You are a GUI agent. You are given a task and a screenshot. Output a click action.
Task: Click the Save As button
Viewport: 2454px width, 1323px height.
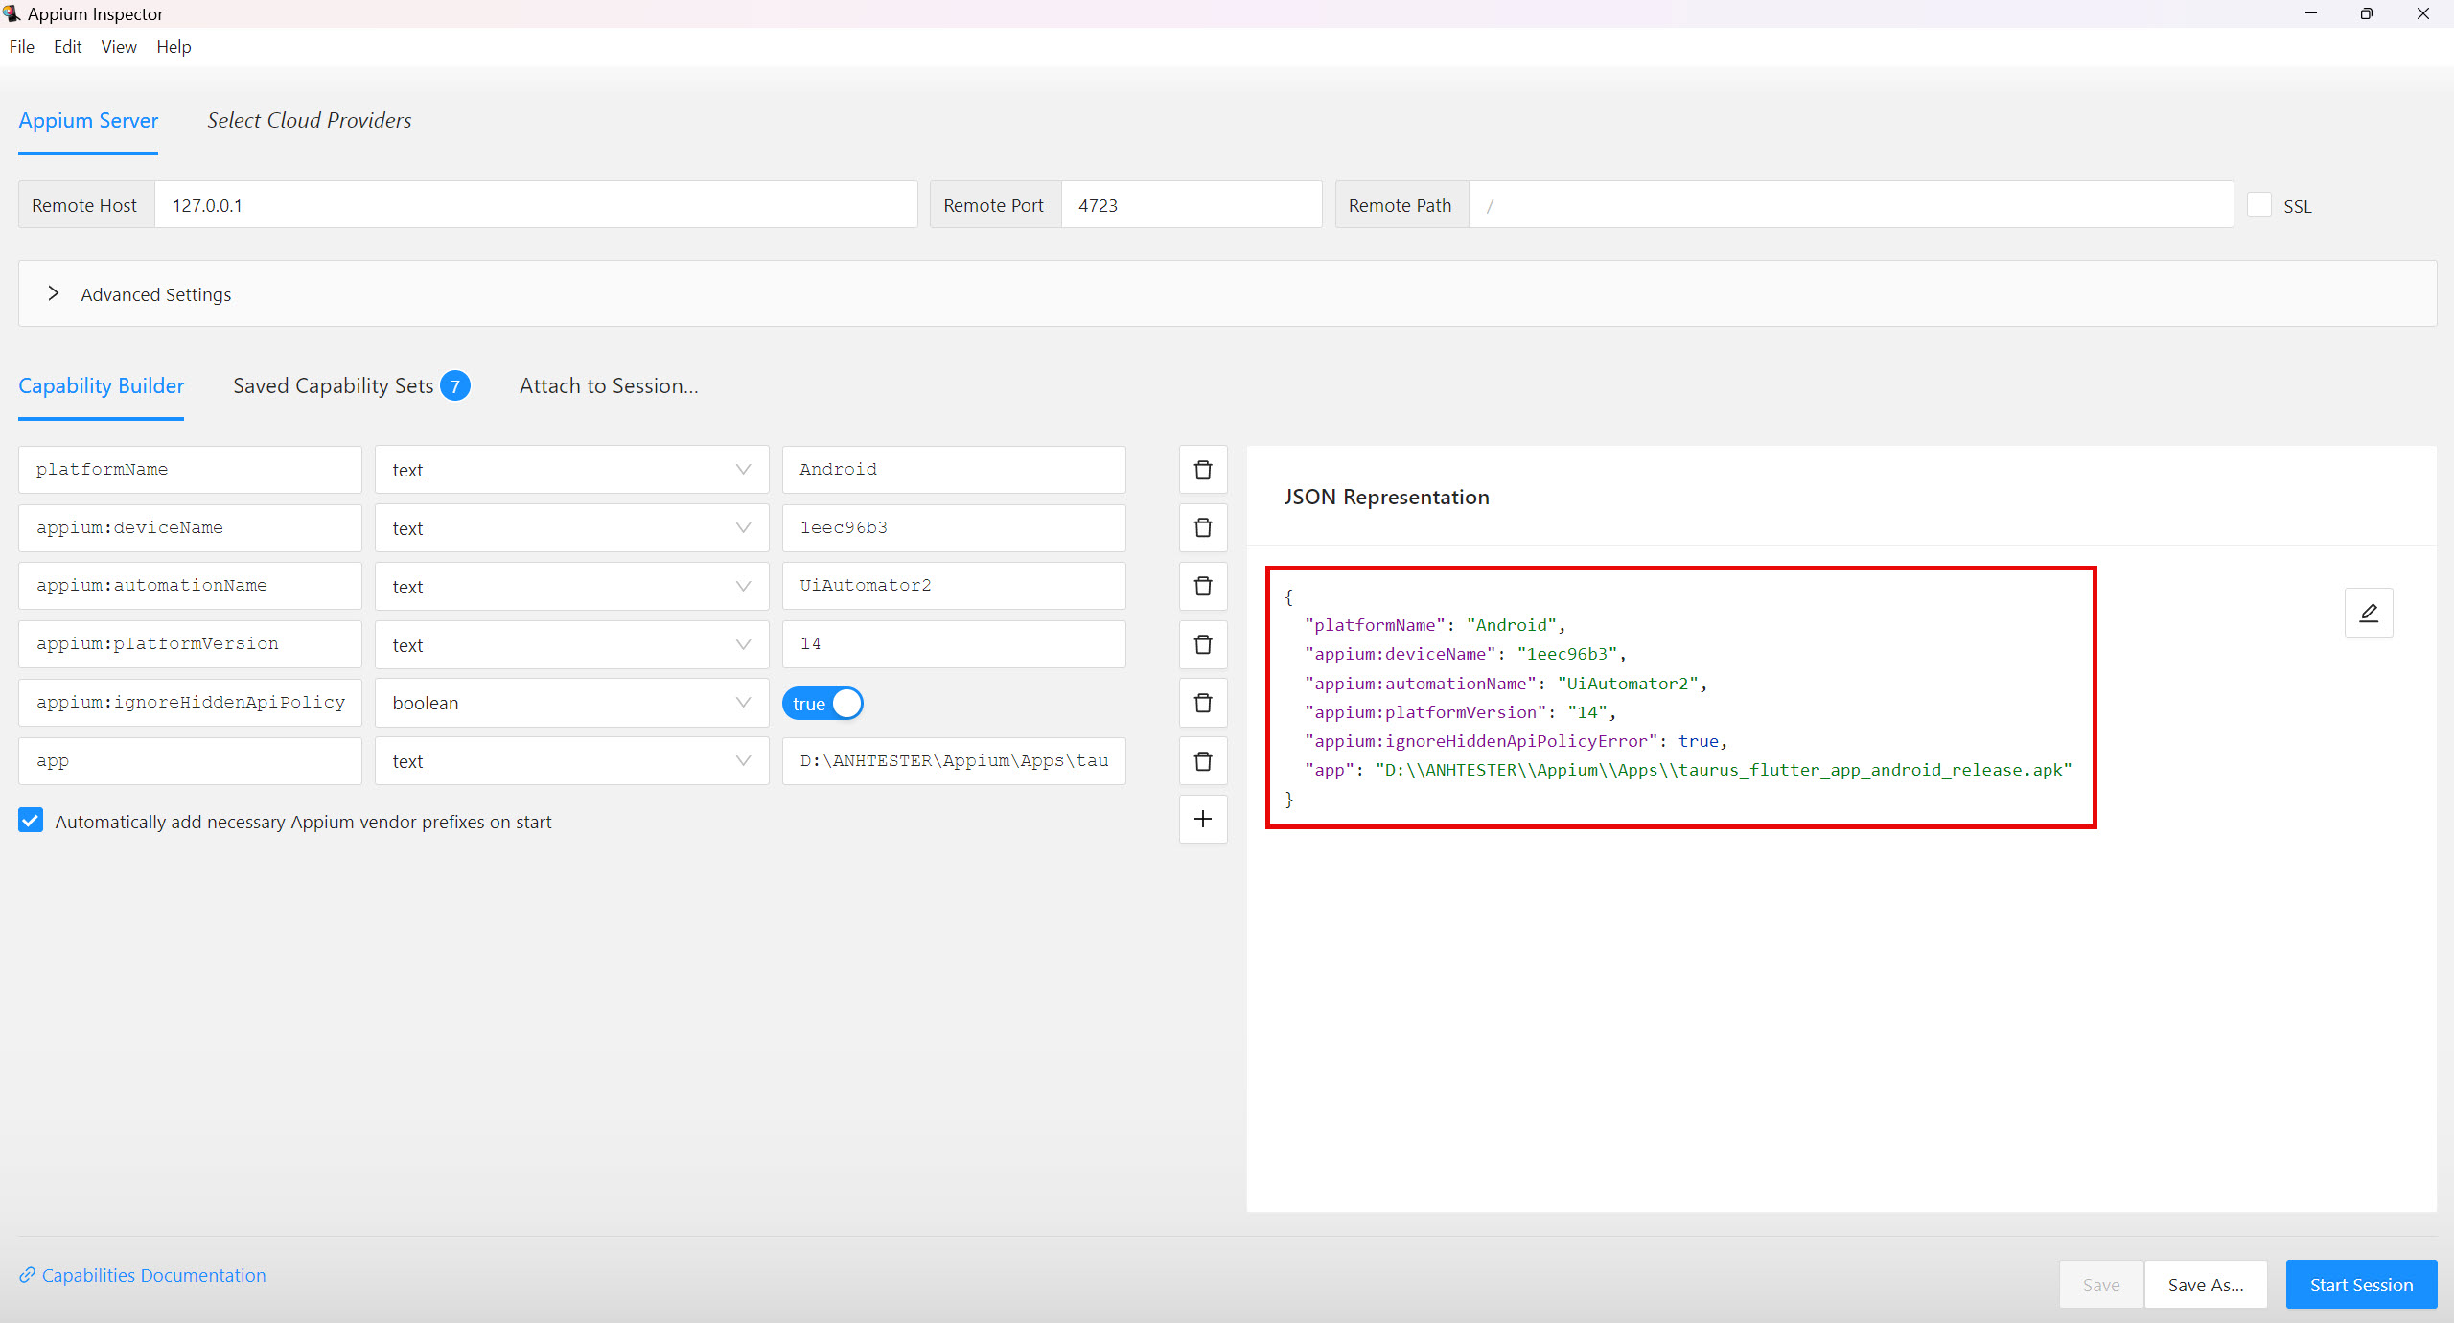pyautogui.click(x=2206, y=1285)
